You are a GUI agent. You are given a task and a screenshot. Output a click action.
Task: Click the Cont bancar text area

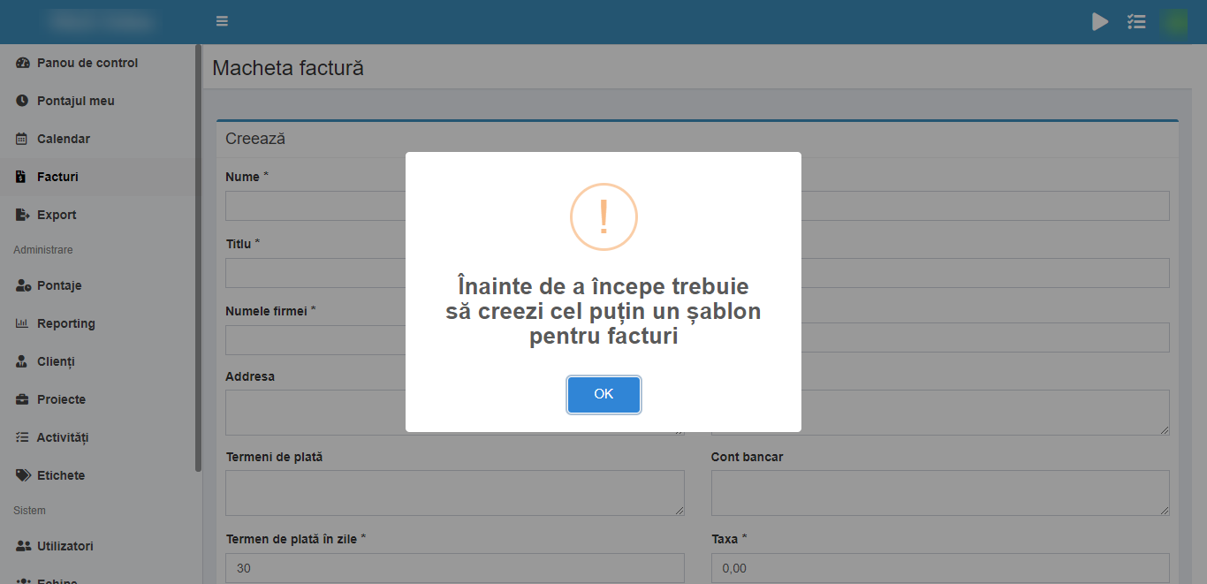point(940,493)
